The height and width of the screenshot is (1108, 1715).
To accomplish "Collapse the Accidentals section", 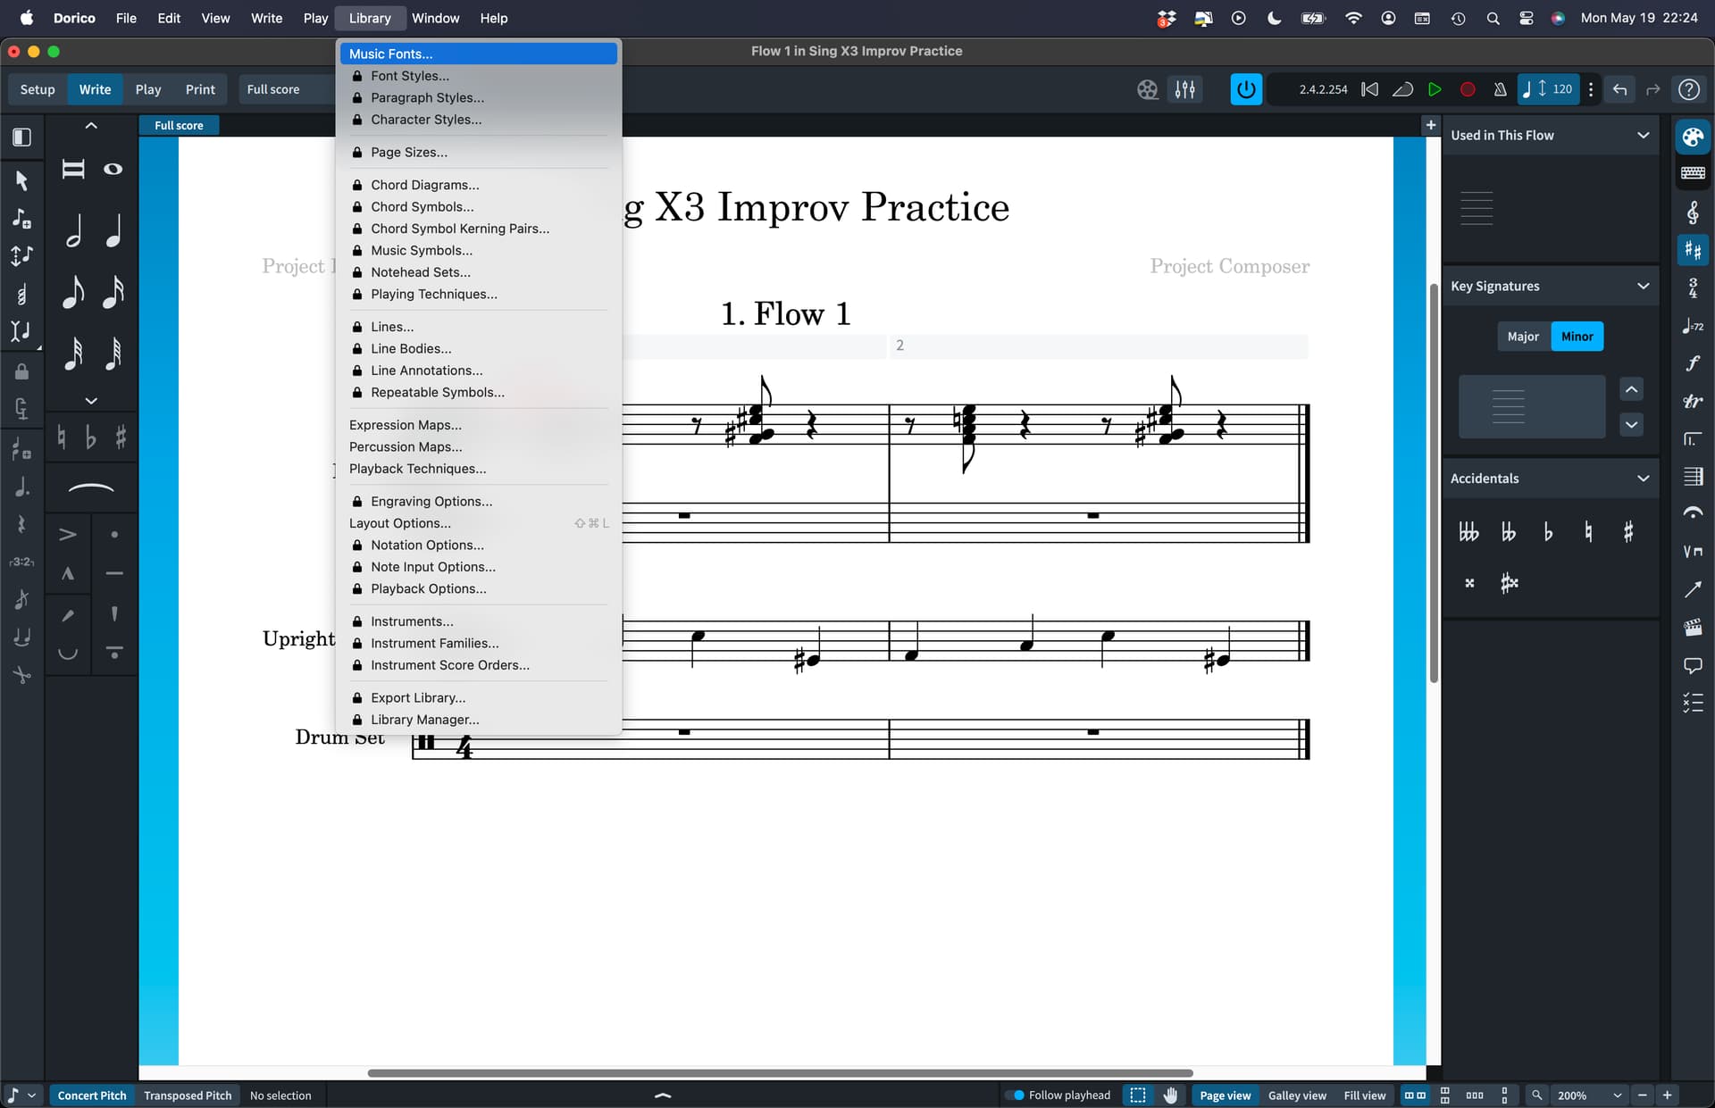I will click(x=1643, y=479).
